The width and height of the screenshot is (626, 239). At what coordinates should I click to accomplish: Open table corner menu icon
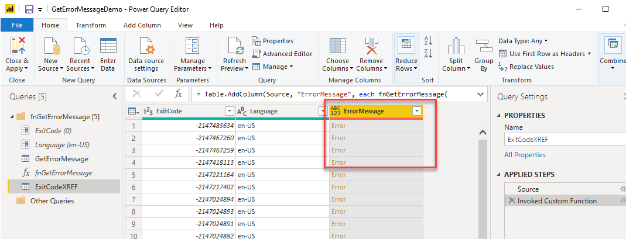point(134,111)
